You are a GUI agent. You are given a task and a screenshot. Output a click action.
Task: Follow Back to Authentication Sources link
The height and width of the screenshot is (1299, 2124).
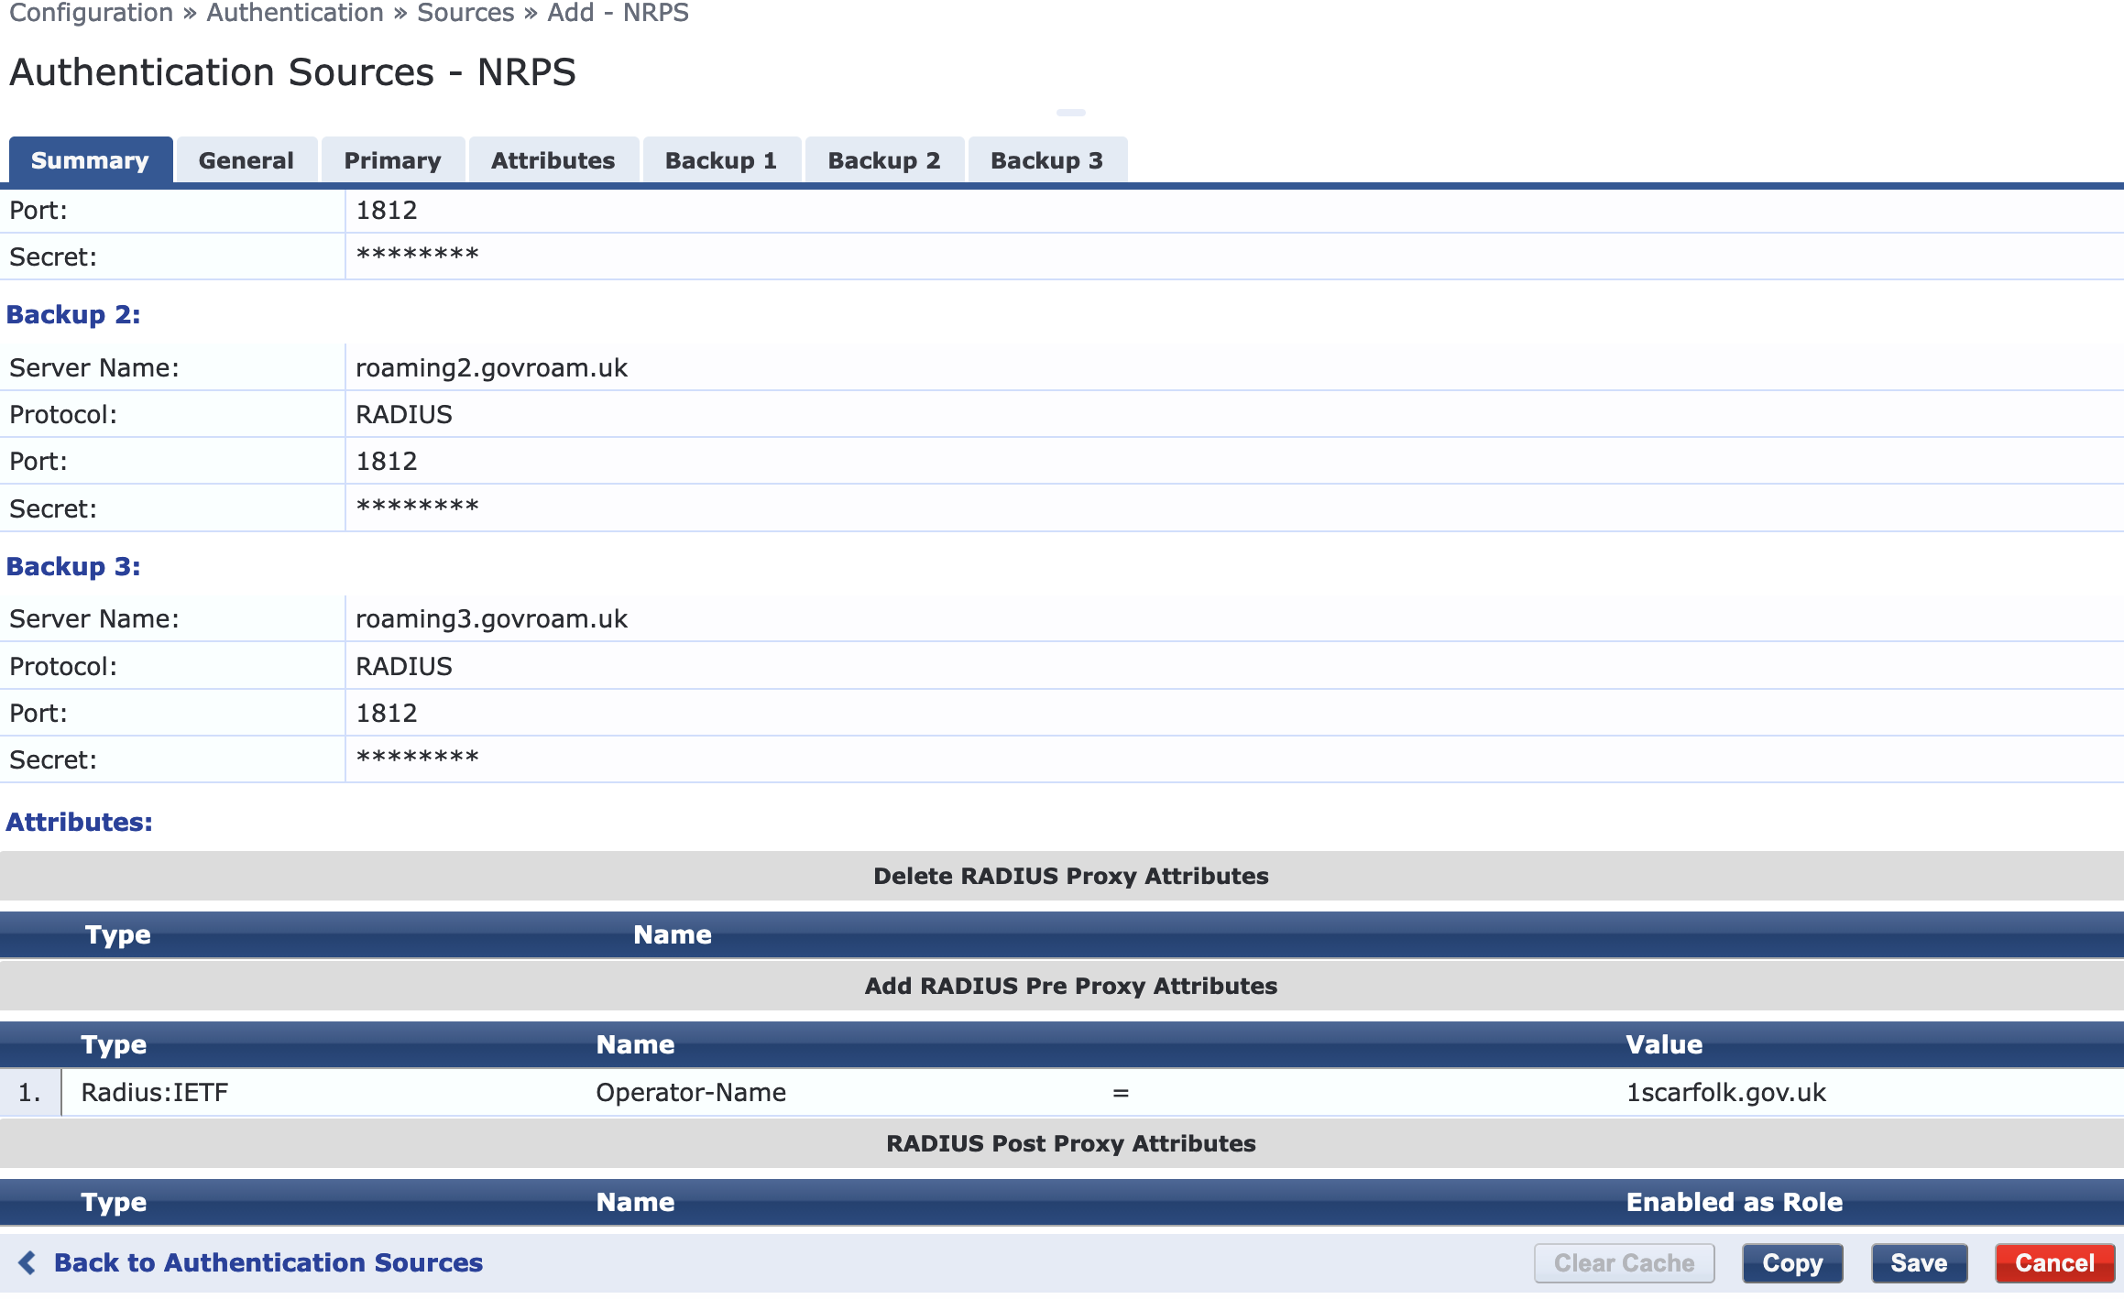tap(268, 1262)
